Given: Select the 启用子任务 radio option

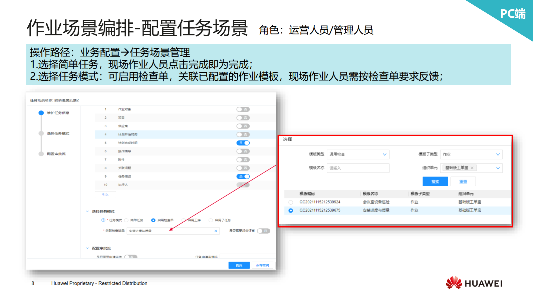Looking at the screenshot, I should coord(211,220).
